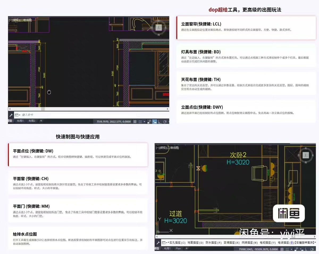Choose 地面插座 [D] command option

point(195,243)
